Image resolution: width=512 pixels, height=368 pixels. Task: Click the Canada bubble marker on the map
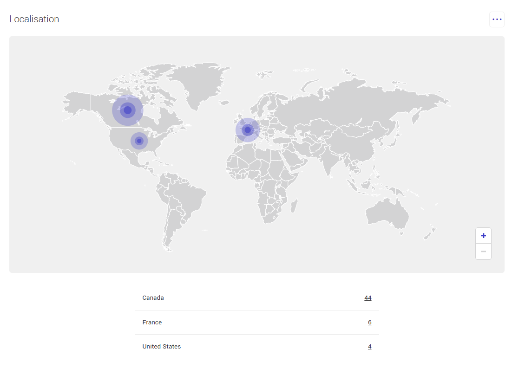pyautogui.click(x=128, y=110)
